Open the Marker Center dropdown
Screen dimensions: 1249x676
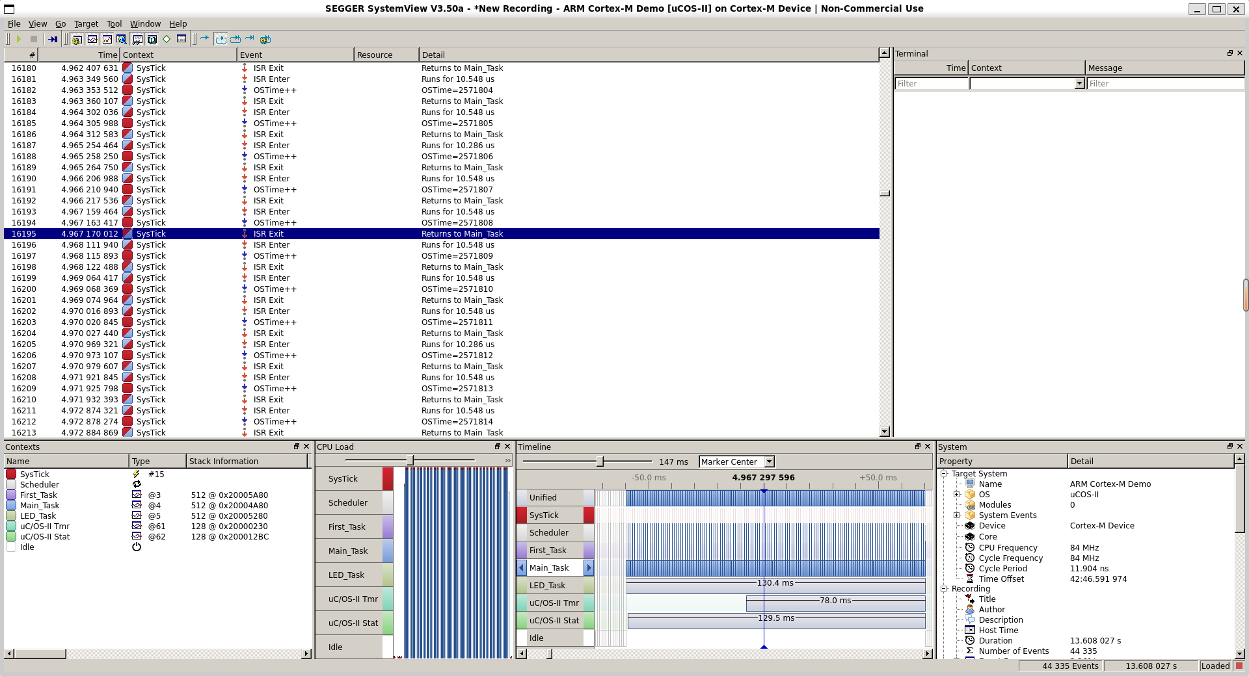tap(769, 461)
